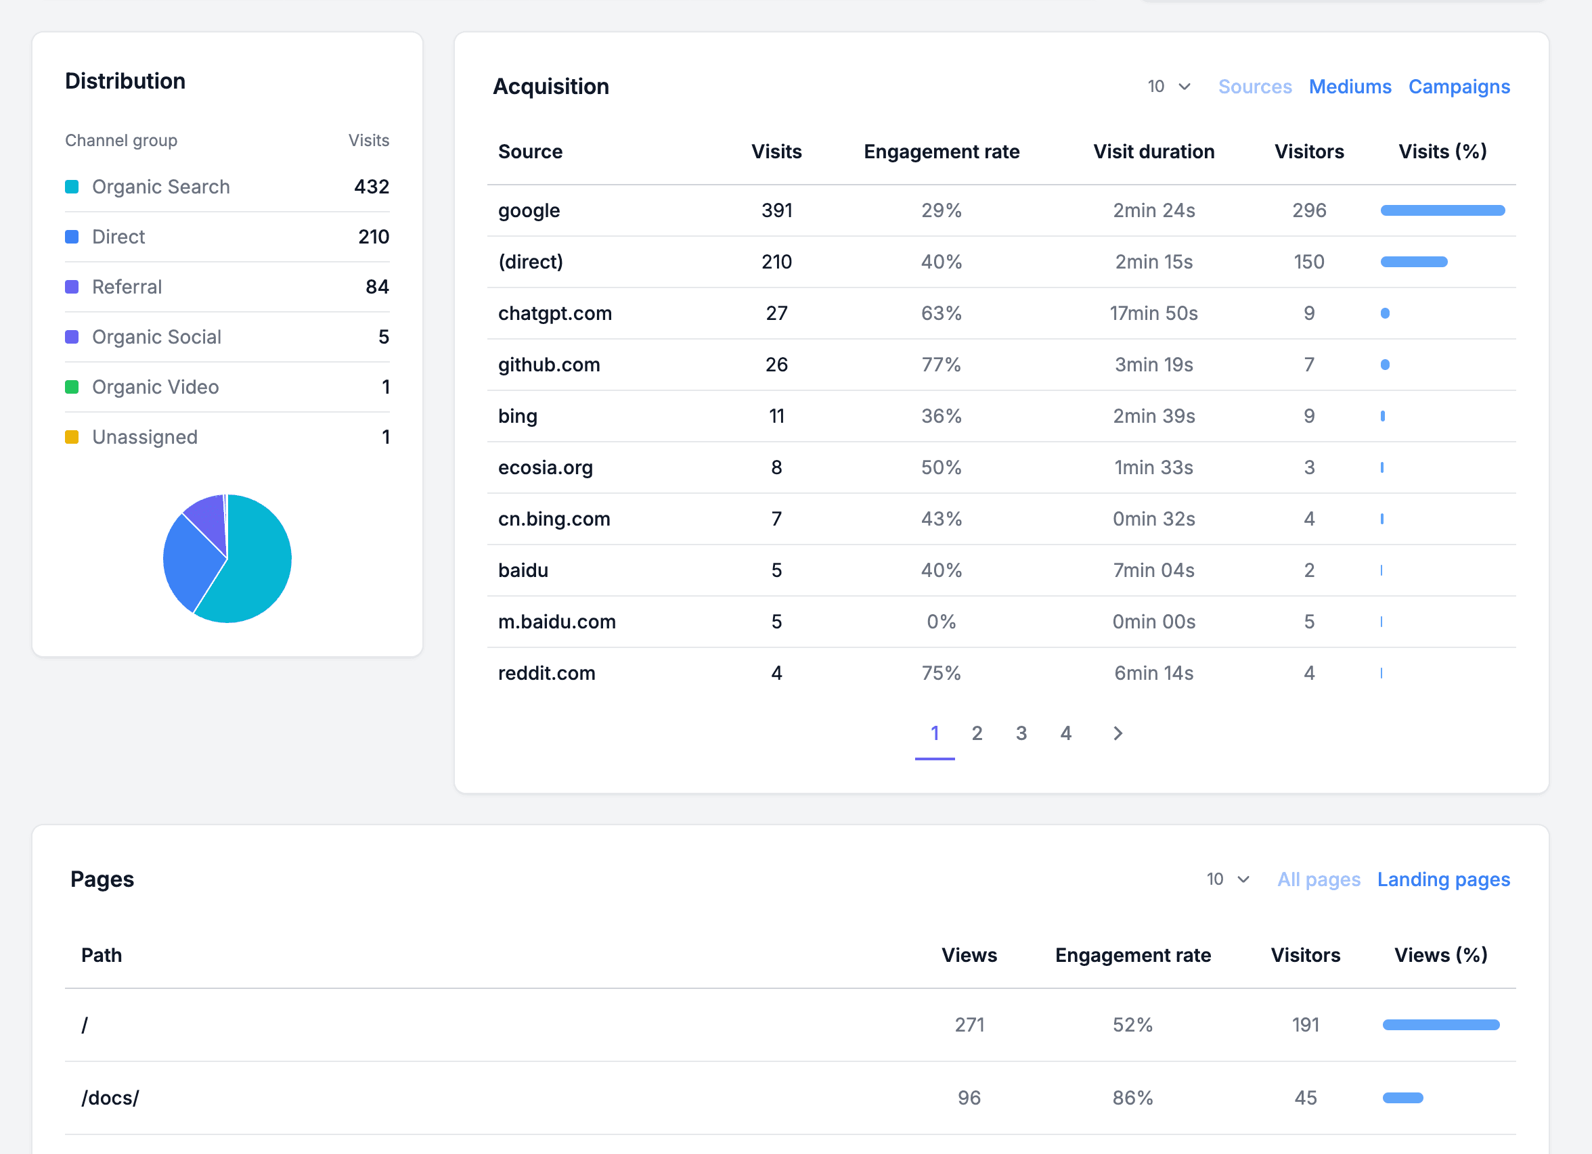Click the chatgpt.com source entry
The image size is (1592, 1154).
pyautogui.click(x=554, y=313)
